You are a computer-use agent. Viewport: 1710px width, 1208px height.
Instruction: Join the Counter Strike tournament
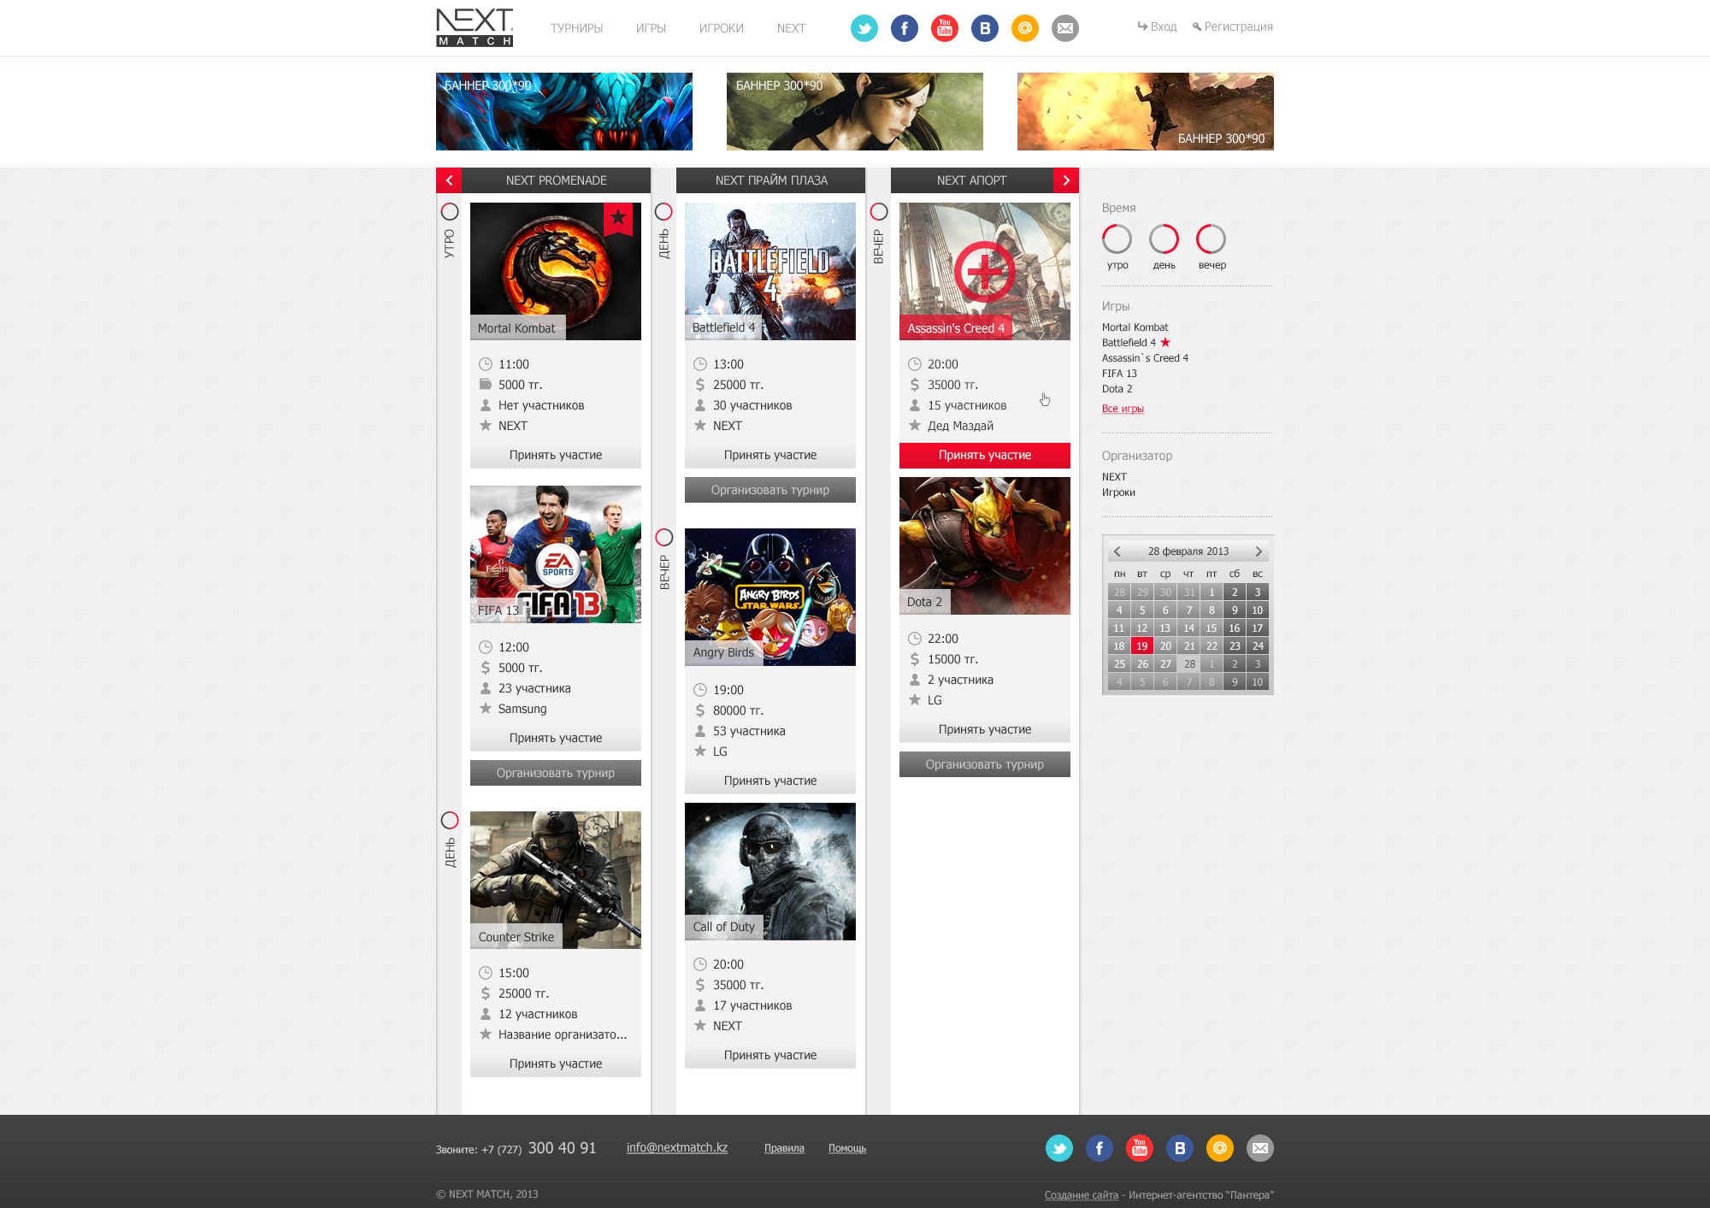click(x=556, y=1064)
